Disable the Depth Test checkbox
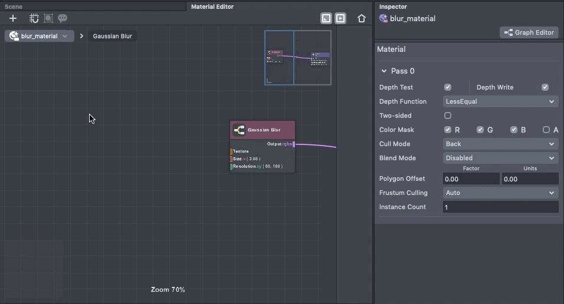 click(x=448, y=87)
